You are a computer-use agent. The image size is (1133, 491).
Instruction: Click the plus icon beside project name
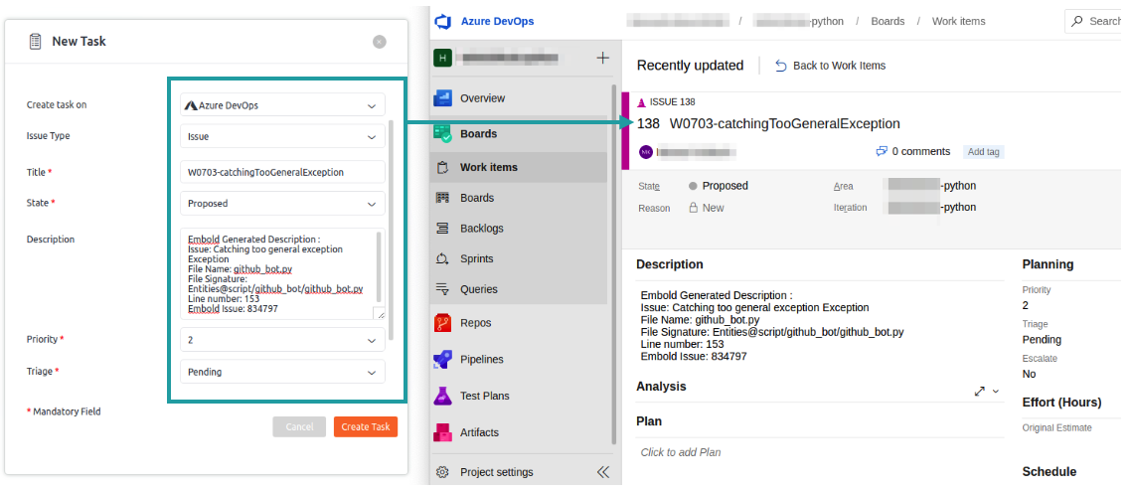[x=602, y=59]
